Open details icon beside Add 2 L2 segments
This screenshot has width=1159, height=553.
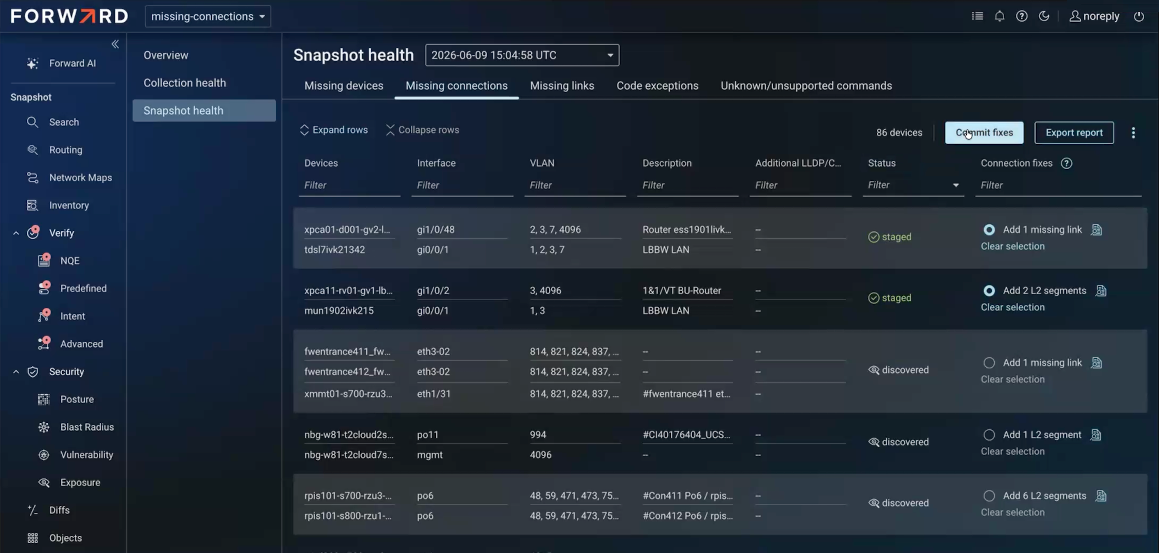pos(1101,291)
